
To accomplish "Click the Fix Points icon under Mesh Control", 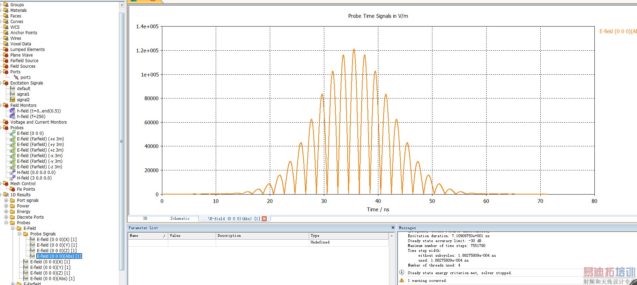I will [13, 189].
